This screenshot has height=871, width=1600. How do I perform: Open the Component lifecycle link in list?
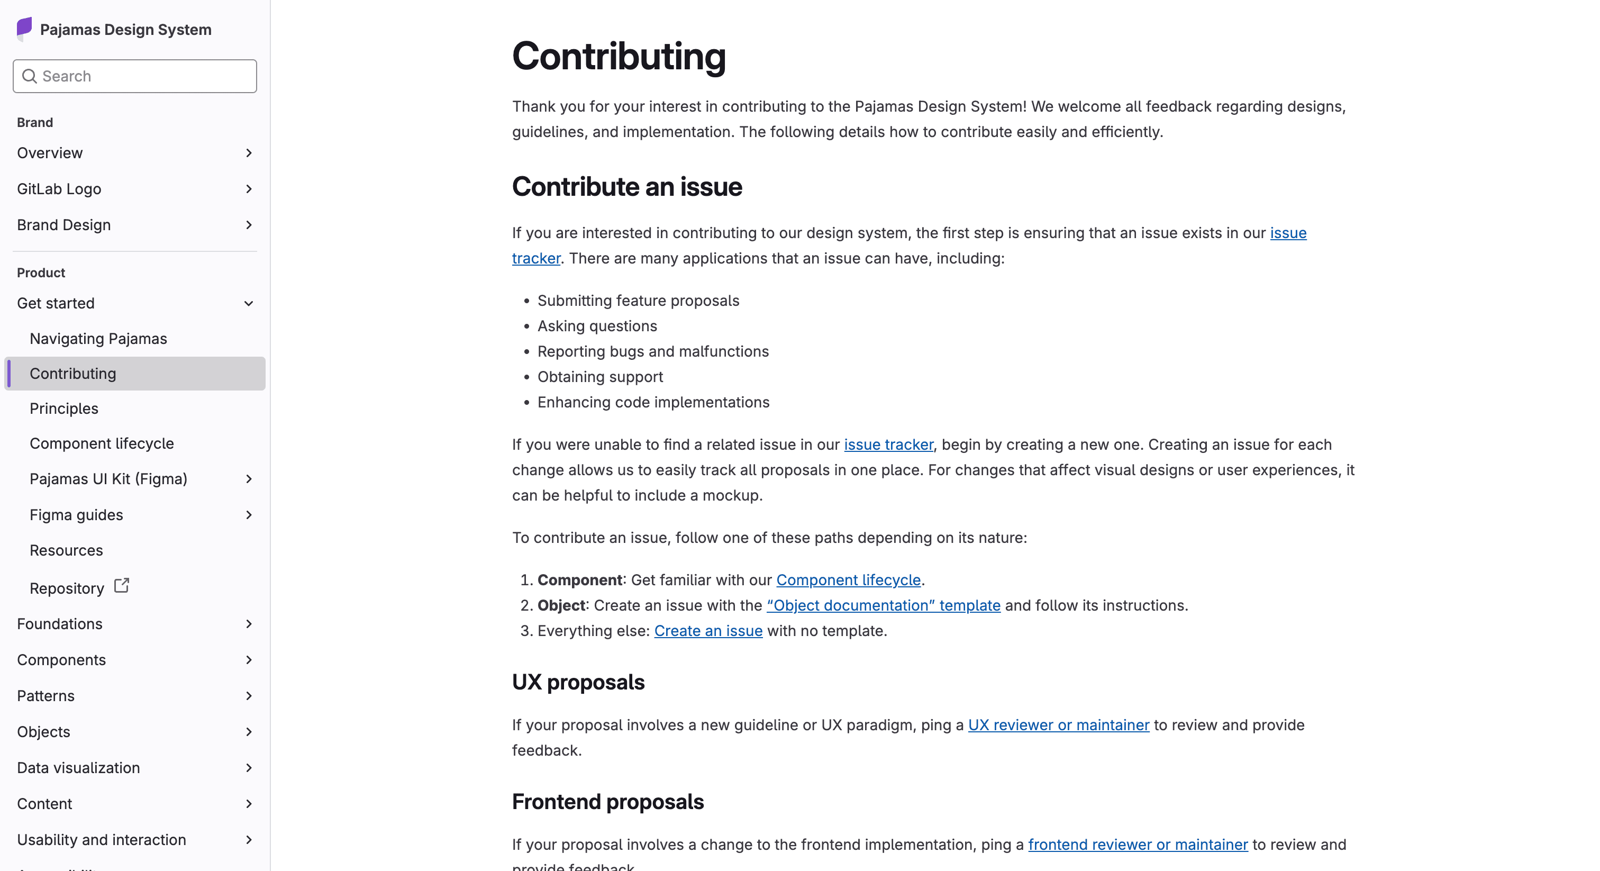pyautogui.click(x=849, y=579)
